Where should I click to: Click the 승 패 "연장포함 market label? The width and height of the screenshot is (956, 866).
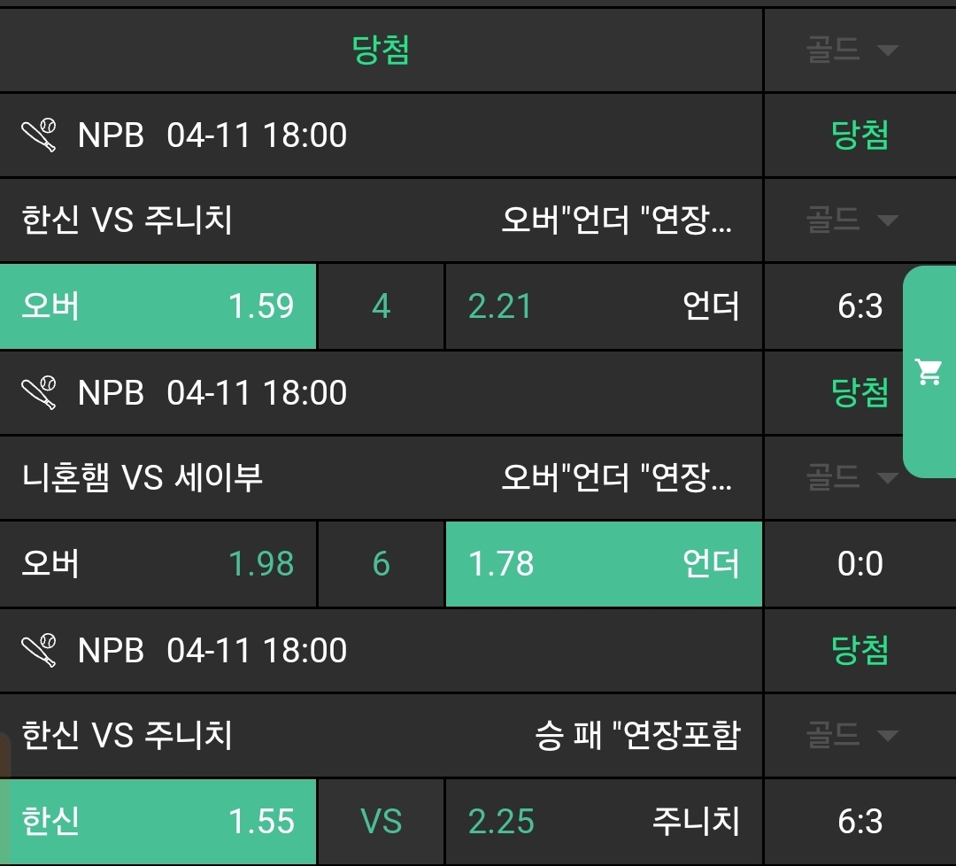click(x=637, y=734)
